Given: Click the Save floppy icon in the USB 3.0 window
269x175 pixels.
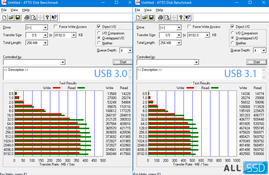Looking at the screenshot, I should point(17,17).
